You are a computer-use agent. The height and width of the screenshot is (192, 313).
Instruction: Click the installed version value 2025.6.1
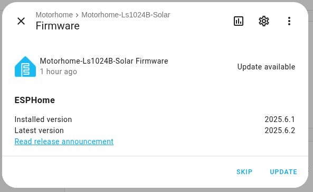pos(280,119)
